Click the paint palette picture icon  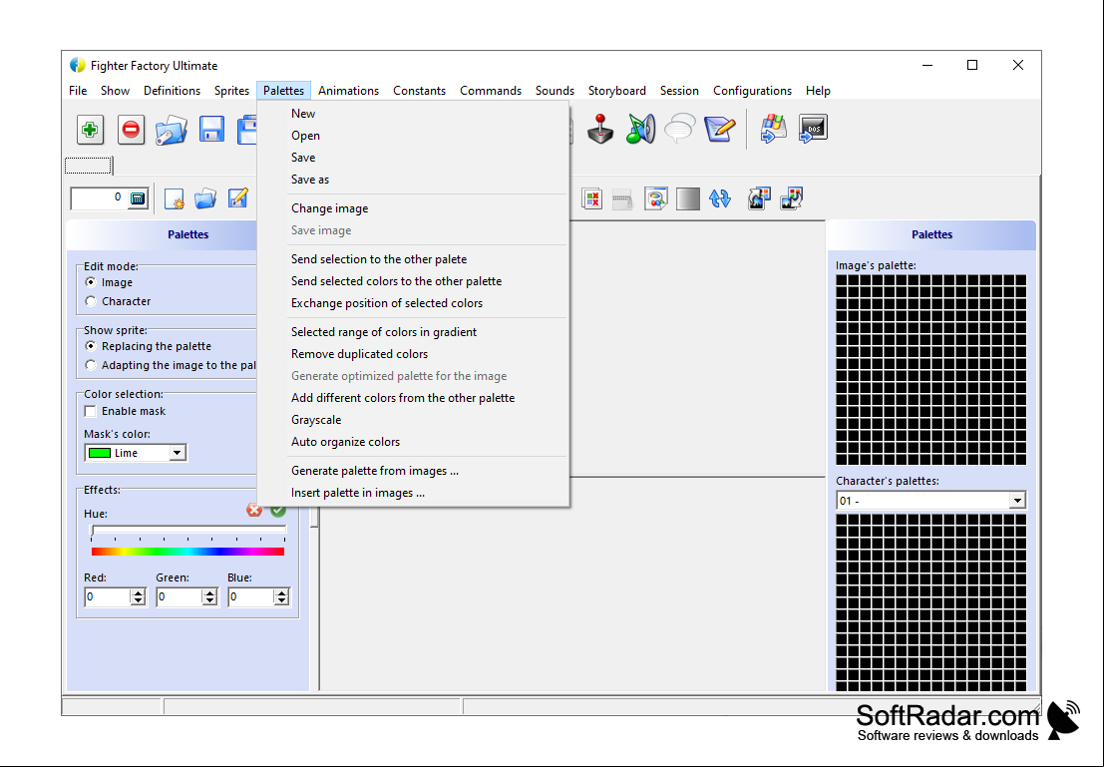(655, 199)
